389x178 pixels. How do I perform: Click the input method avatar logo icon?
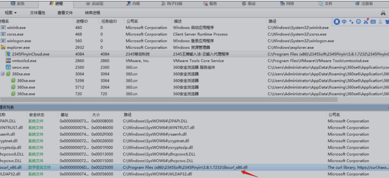[337, 22]
